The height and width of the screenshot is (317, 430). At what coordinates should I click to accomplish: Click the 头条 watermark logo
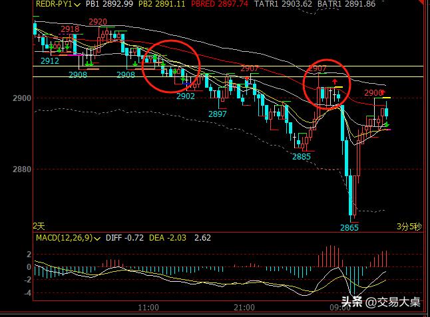[x=352, y=302]
